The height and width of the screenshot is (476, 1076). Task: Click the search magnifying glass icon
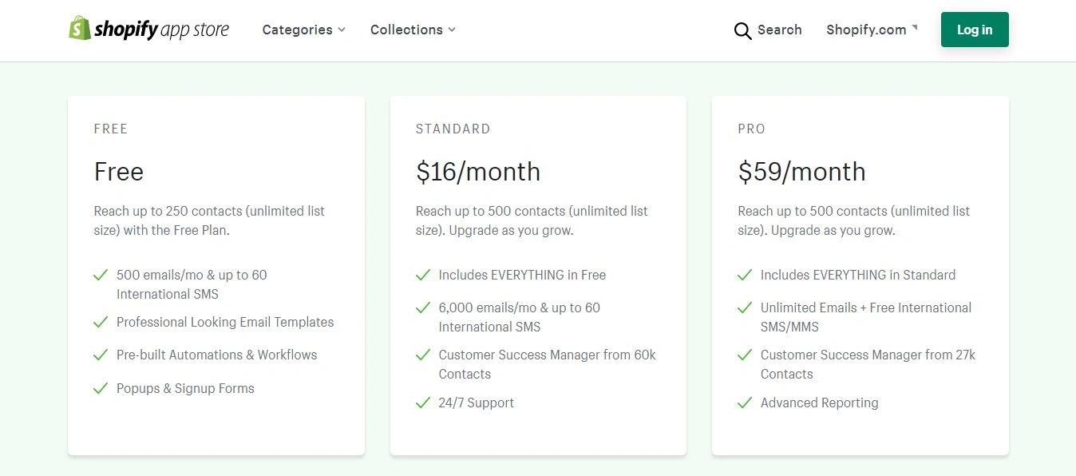742,30
